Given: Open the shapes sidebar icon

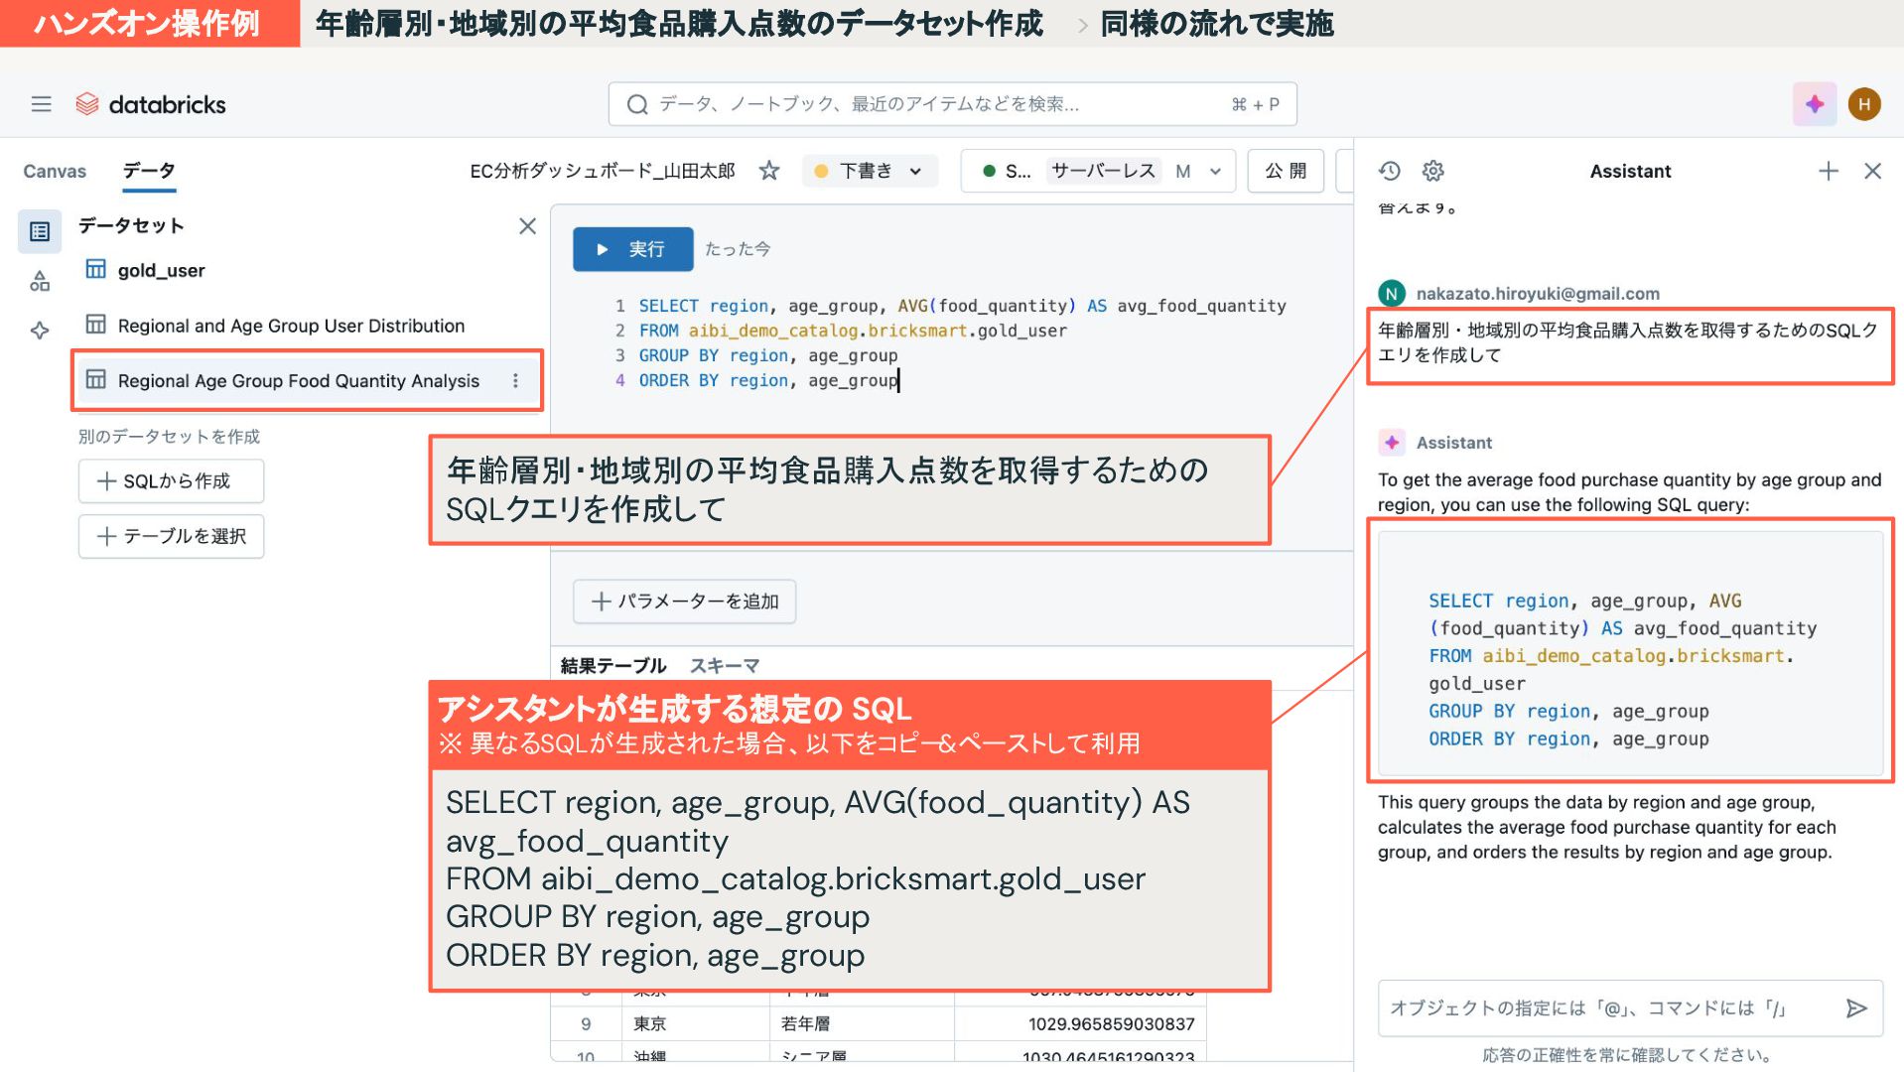Looking at the screenshot, I should tap(40, 282).
